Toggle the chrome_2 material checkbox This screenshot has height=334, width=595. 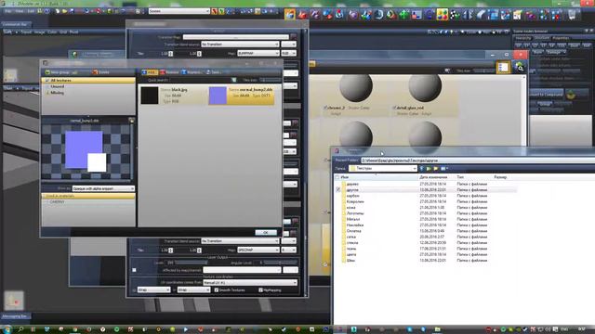(326, 108)
